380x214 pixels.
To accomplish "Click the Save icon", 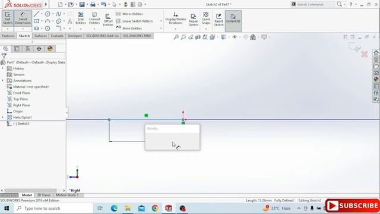I will (x=82, y=4).
